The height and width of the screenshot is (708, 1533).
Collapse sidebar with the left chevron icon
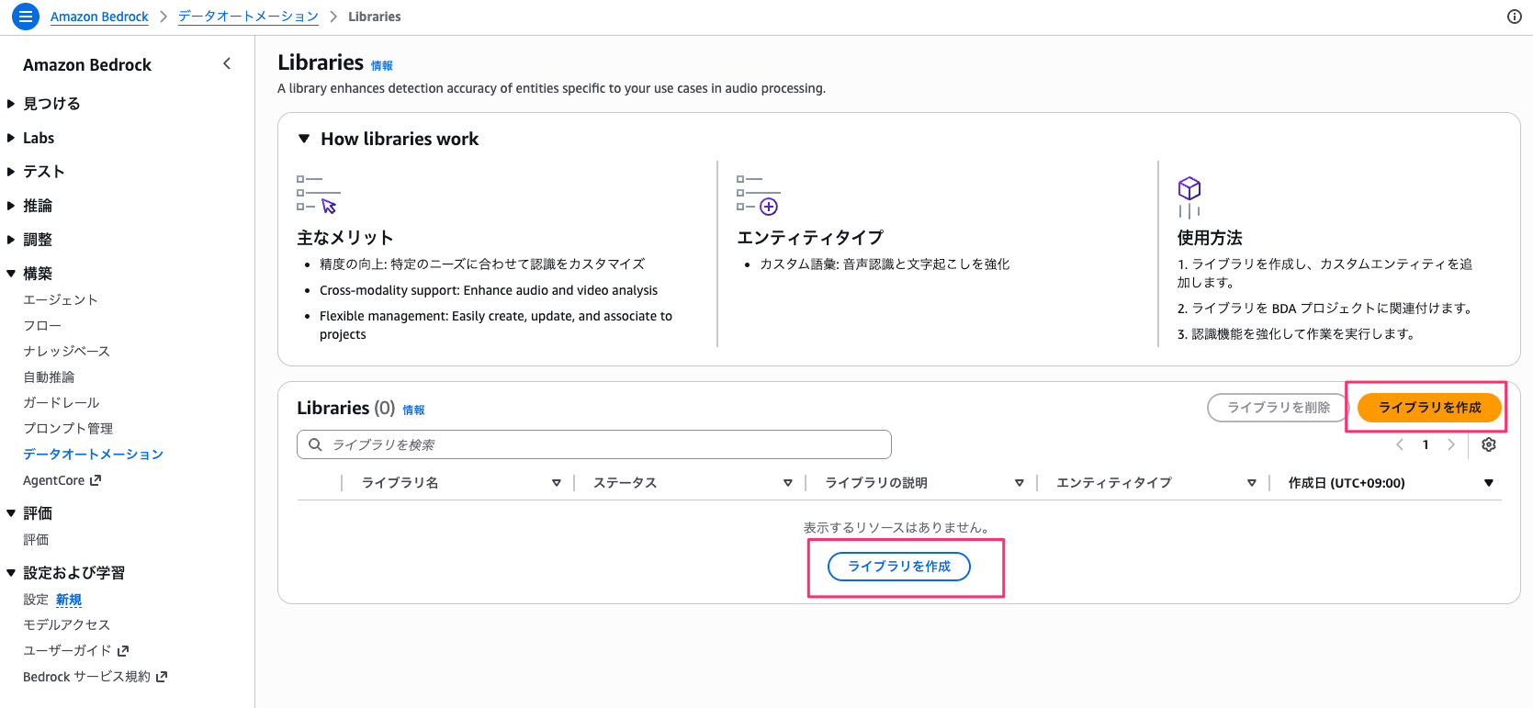227,63
